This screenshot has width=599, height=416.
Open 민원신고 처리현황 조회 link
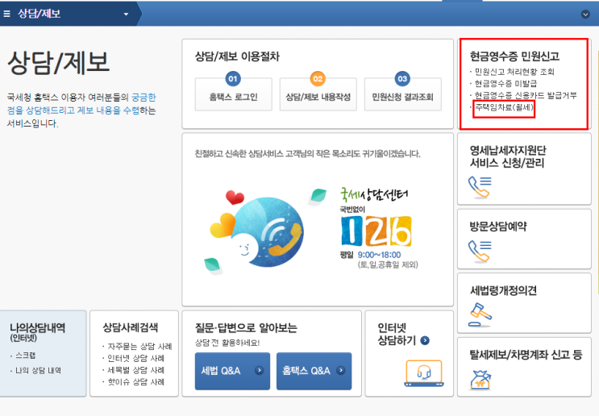click(x=514, y=72)
